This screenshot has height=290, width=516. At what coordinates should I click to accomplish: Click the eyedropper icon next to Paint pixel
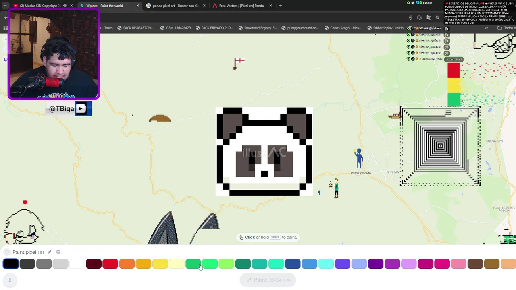coord(49,252)
